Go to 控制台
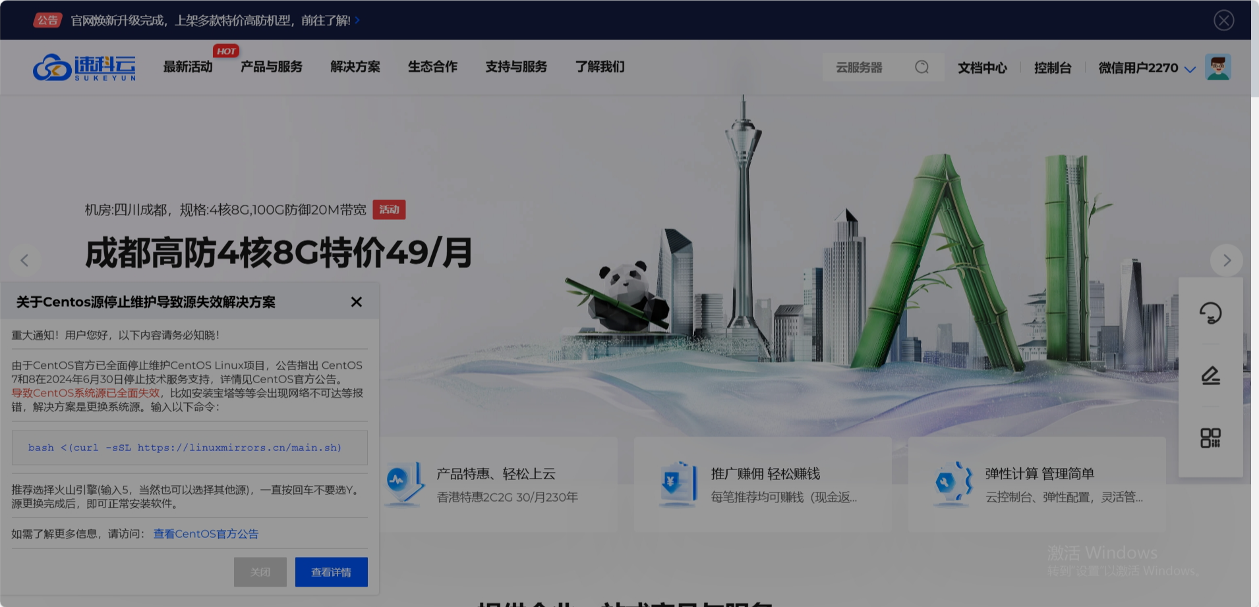Viewport: 1259px width, 607px height. point(1053,67)
